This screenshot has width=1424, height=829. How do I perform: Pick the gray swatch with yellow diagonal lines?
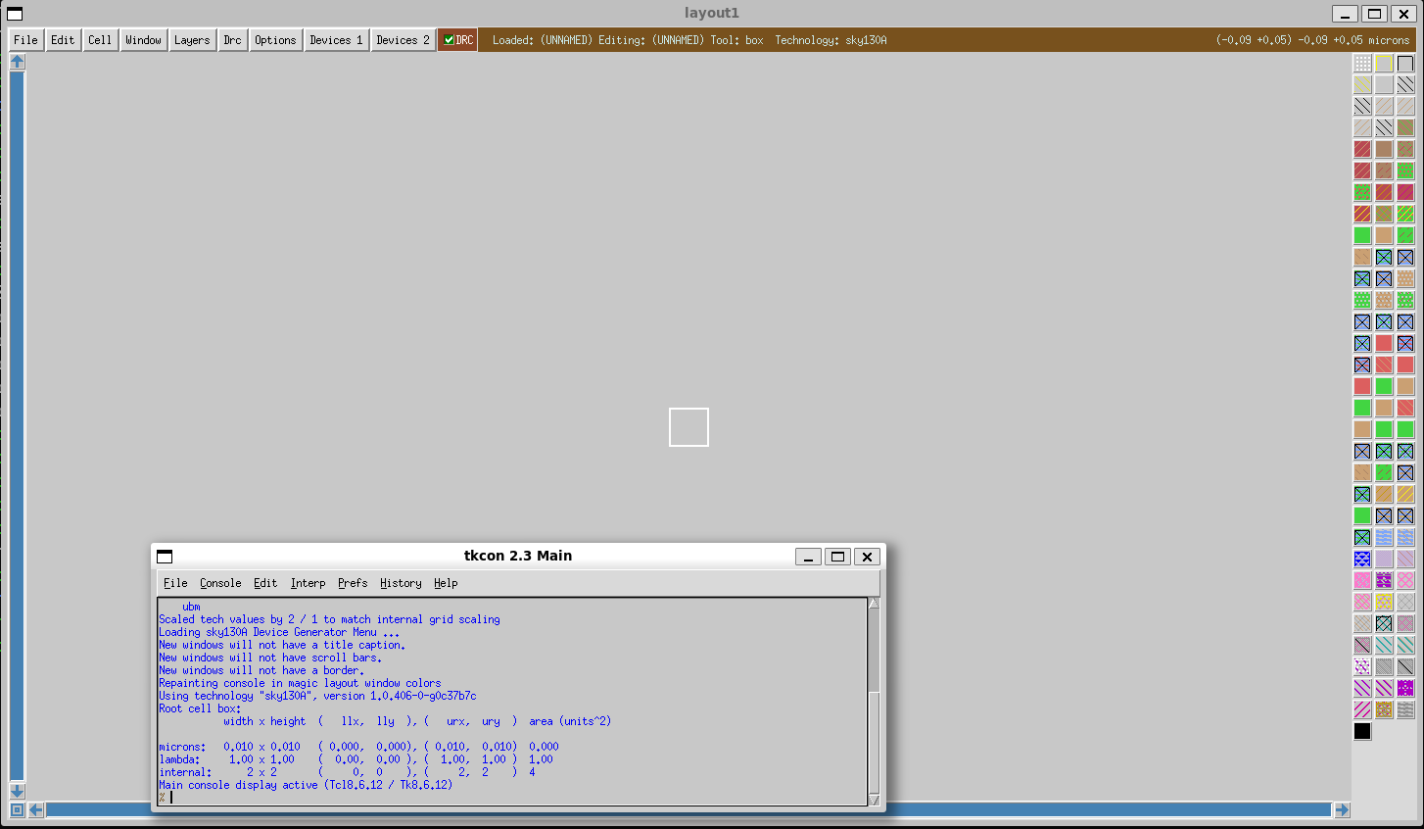(x=1362, y=84)
